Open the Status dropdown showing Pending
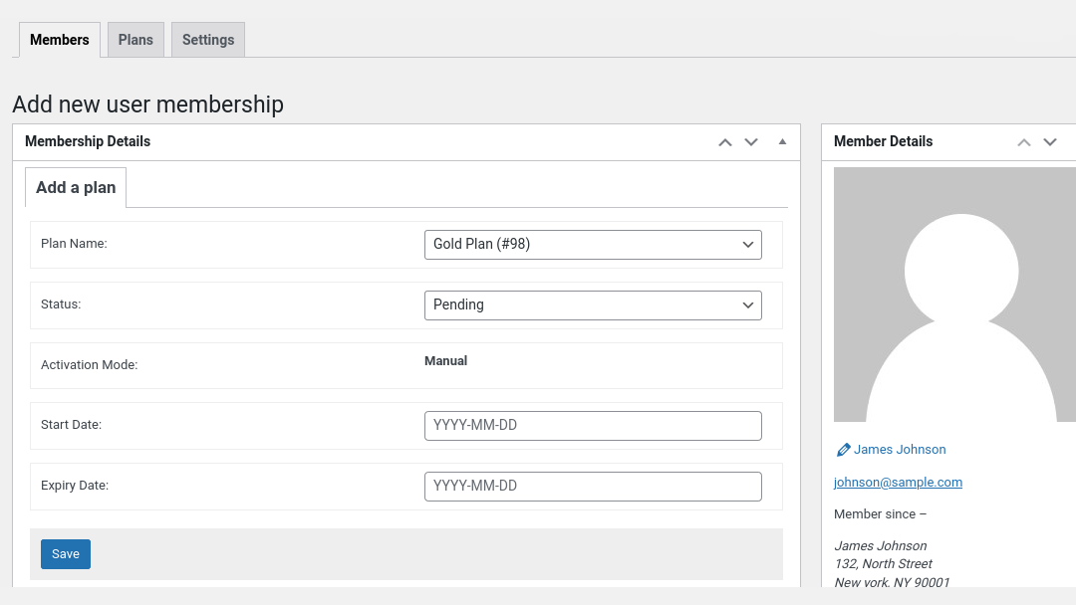1076x605 pixels. click(x=593, y=304)
